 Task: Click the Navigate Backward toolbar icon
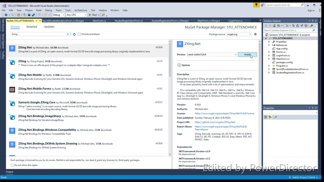click(6, 15)
